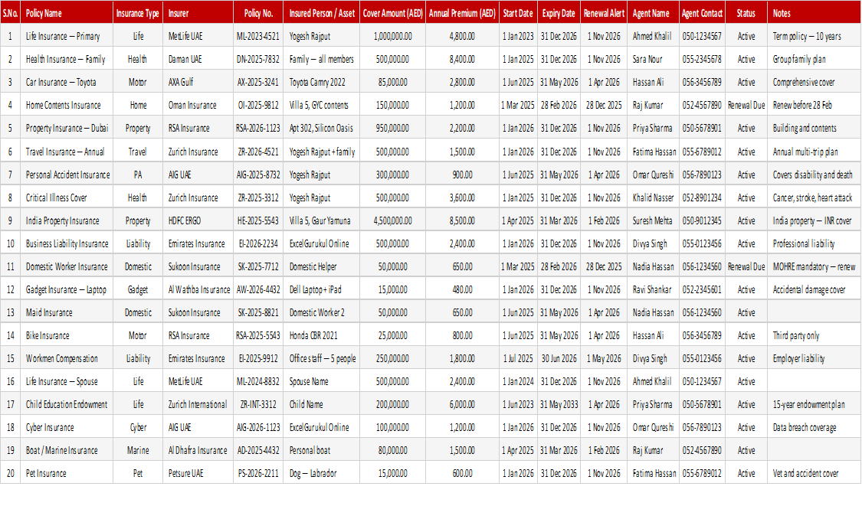Click the Annual Premium (AED) header

[462, 13]
